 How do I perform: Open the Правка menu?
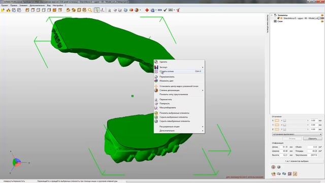(14, 6)
